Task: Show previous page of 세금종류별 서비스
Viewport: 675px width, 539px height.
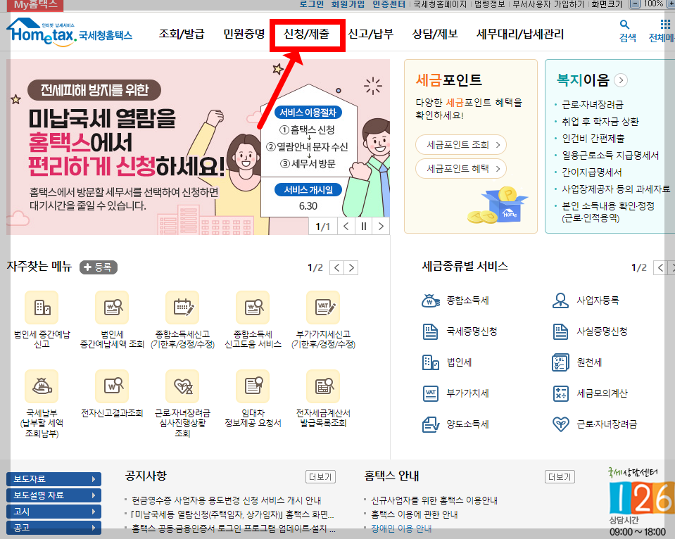Action: [660, 268]
